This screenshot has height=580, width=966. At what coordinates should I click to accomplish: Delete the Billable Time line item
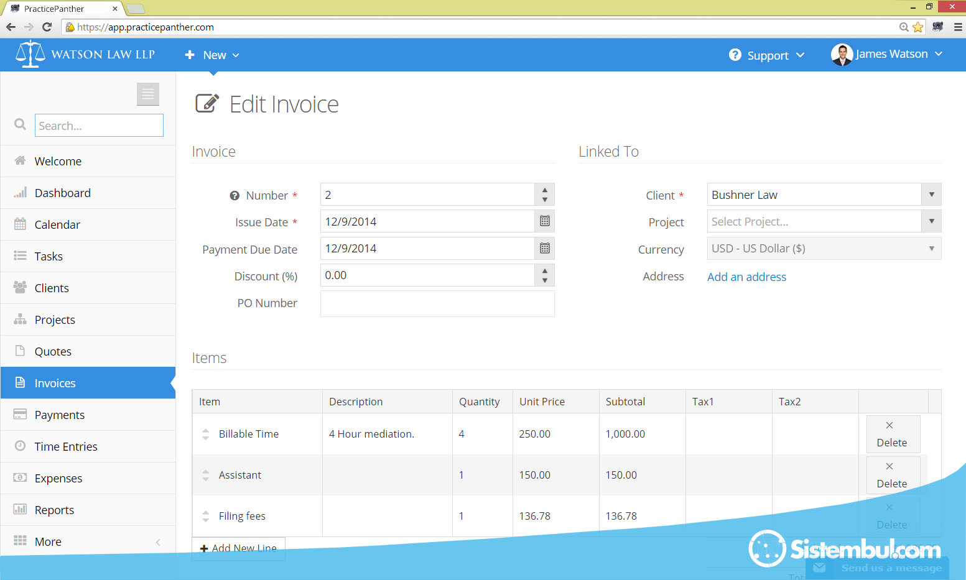tap(892, 434)
